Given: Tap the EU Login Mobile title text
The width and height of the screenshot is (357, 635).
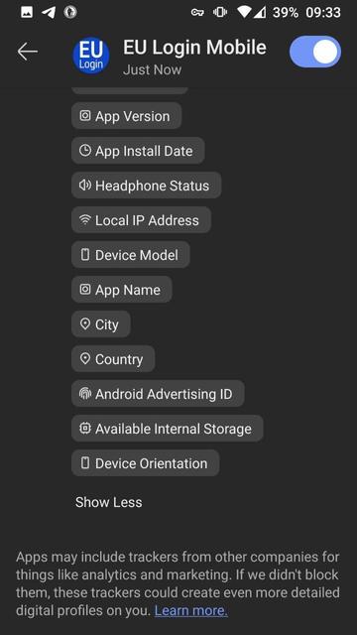Looking at the screenshot, I should click(x=194, y=48).
